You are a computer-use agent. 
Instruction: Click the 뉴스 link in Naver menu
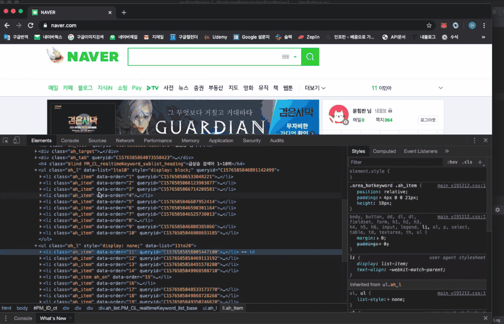coord(183,88)
